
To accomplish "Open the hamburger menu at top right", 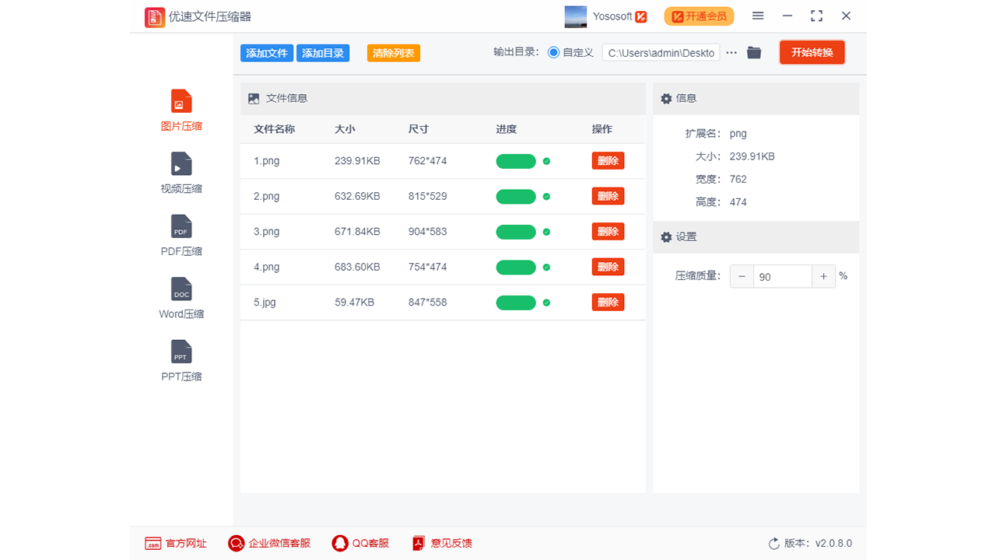I will (757, 16).
